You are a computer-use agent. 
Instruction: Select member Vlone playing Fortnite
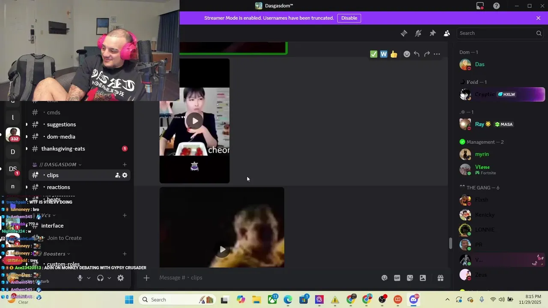[x=501, y=169]
